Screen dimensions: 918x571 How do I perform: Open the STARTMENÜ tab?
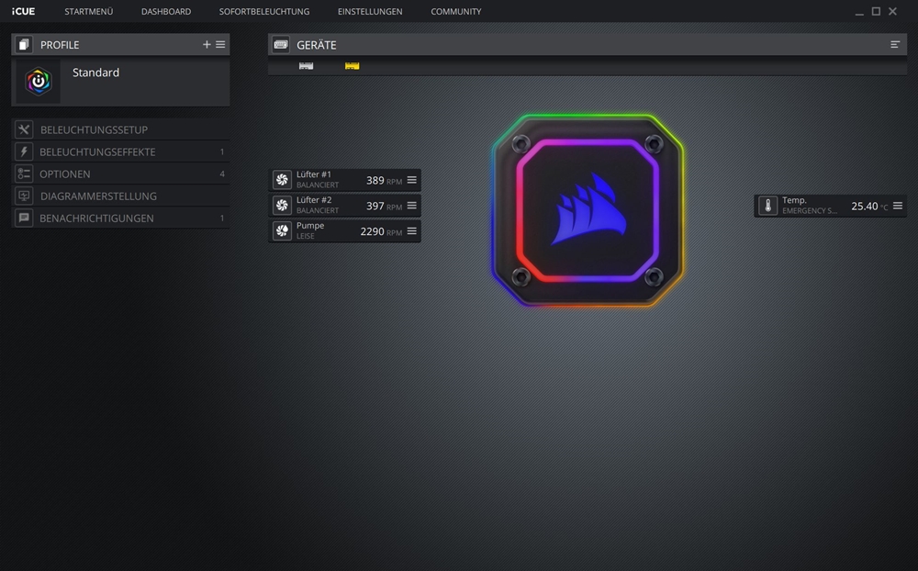tap(88, 11)
